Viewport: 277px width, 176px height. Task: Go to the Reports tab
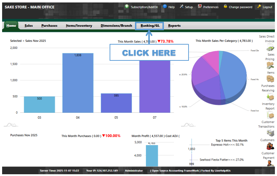click(174, 26)
